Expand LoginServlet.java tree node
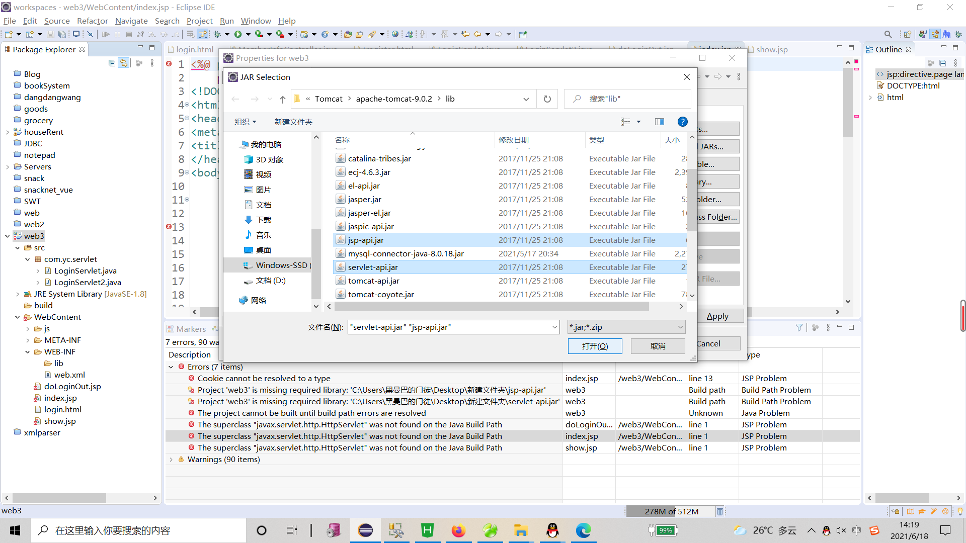Screen dimensions: 966x543 click(x=38, y=270)
